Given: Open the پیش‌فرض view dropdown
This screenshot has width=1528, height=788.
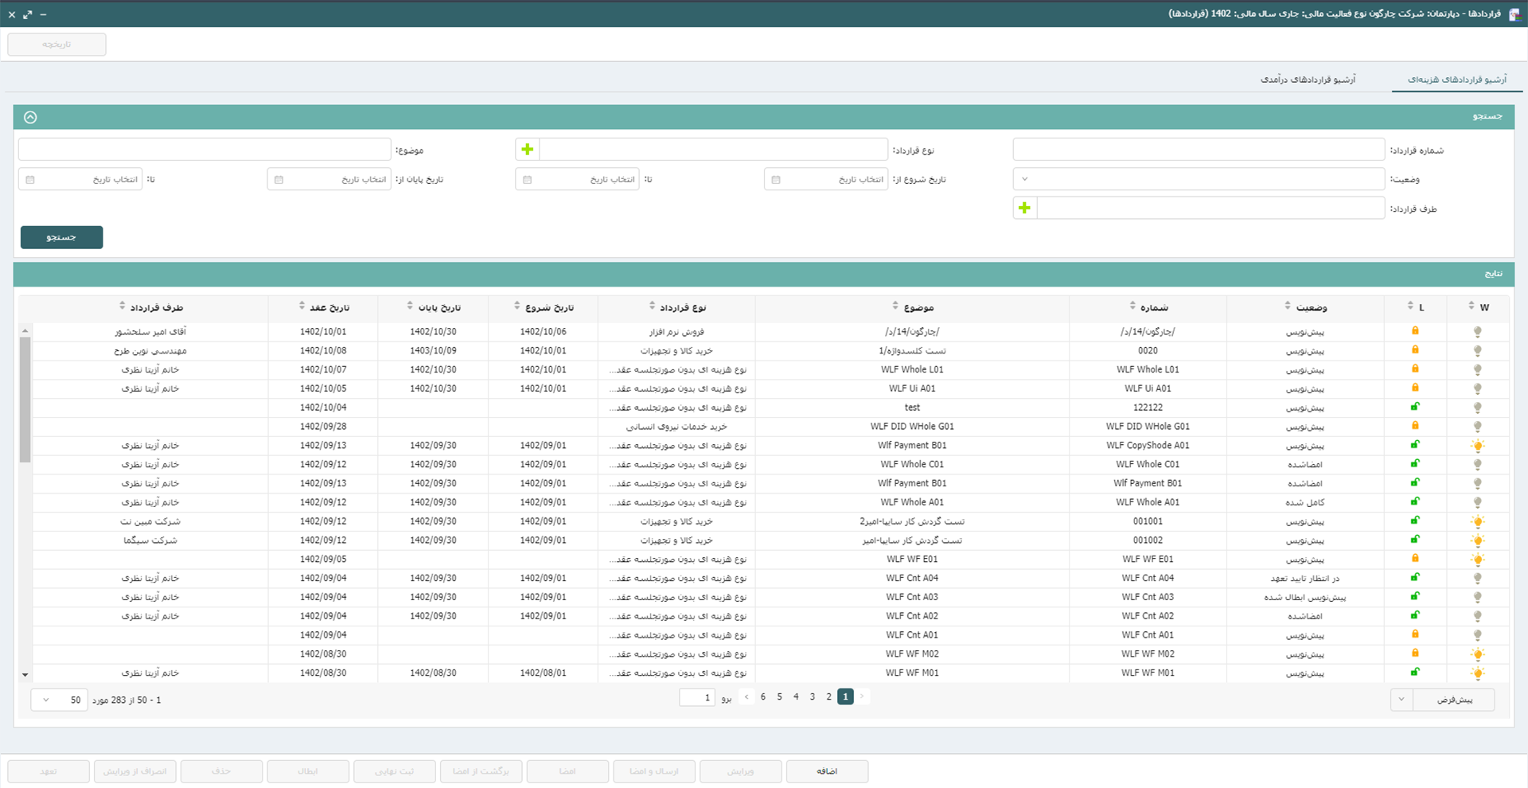Looking at the screenshot, I should pos(1401,700).
